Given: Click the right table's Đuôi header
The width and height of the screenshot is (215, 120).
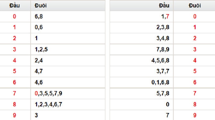Looking at the screenshot, I should click(x=195, y=5).
